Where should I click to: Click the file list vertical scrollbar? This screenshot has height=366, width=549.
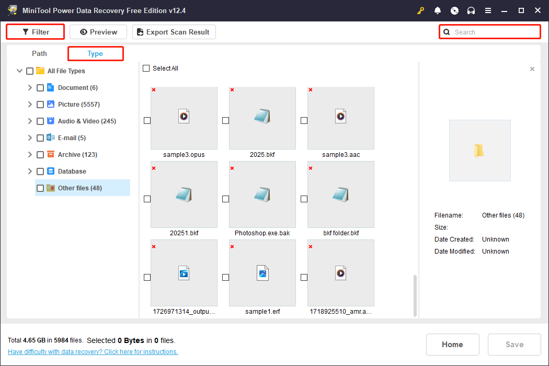pyautogui.click(x=416, y=295)
